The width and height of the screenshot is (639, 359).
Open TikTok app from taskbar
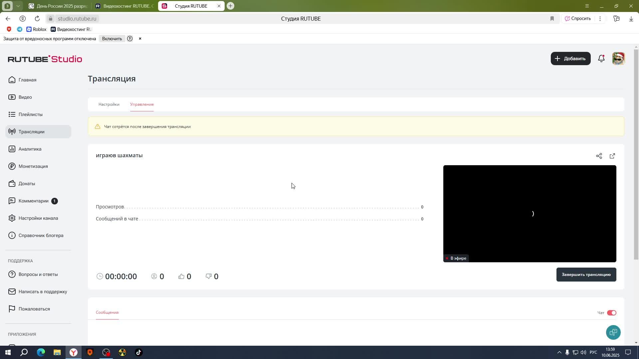(138, 352)
